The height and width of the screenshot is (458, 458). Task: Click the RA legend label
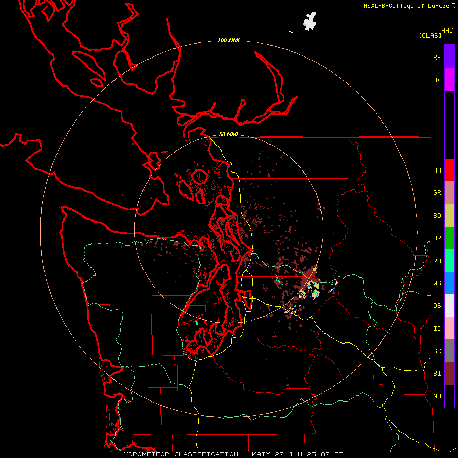[437, 261]
